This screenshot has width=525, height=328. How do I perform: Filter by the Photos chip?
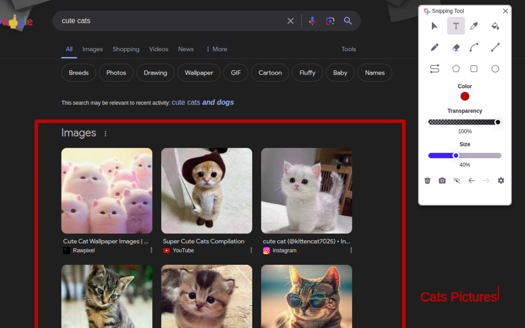(x=116, y=73)
